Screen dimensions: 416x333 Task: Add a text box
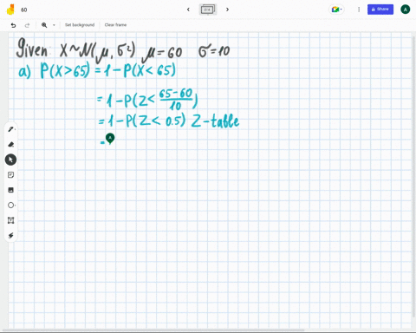tap(10, 220)
